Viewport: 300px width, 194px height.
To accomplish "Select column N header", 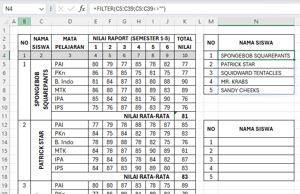I will tap(256, 22).
